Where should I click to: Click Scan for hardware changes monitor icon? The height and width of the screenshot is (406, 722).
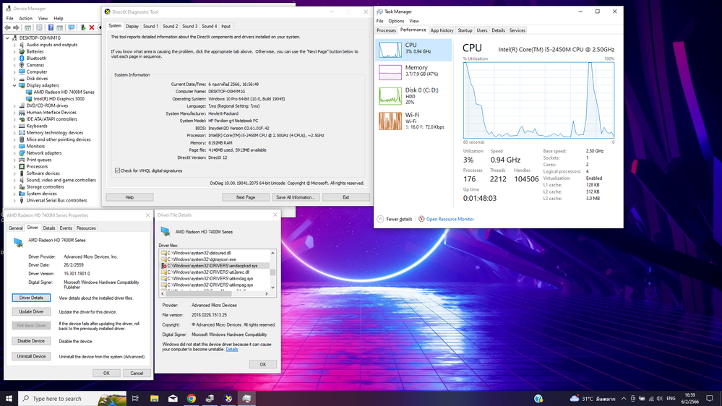tap(72, 27)
